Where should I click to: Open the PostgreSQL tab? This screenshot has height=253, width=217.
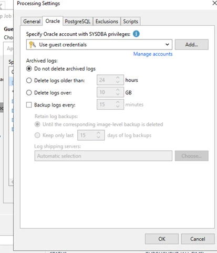tap(78, 22)
